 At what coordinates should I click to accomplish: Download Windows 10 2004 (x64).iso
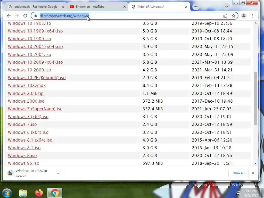click(x=35, y=46)
